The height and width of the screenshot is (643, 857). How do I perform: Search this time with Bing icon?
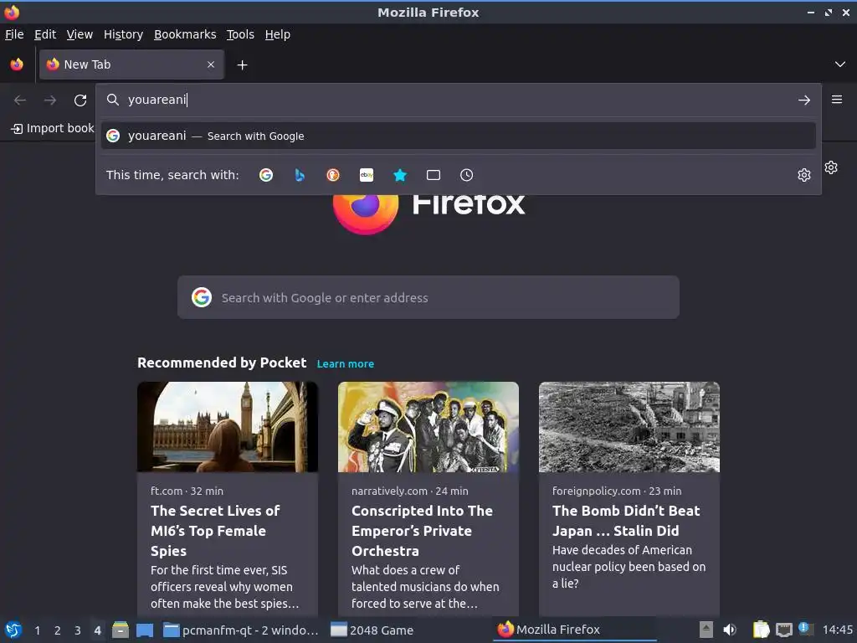300,175
